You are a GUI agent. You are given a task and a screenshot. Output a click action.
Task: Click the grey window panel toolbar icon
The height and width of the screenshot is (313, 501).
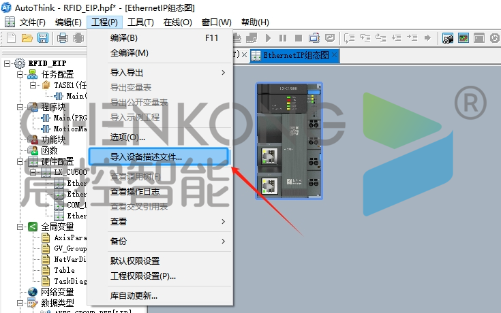tap(479, 38)
